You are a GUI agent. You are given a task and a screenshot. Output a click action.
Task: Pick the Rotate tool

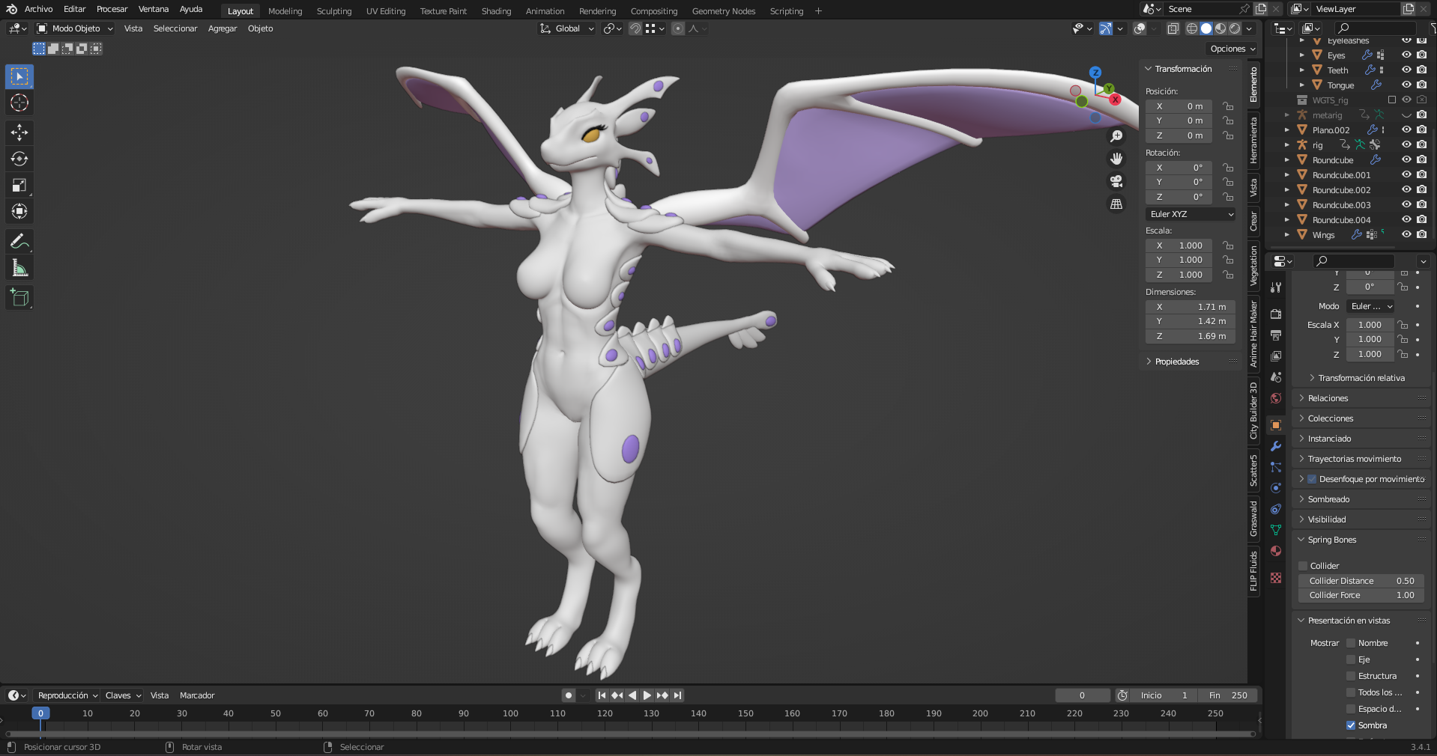19,159
